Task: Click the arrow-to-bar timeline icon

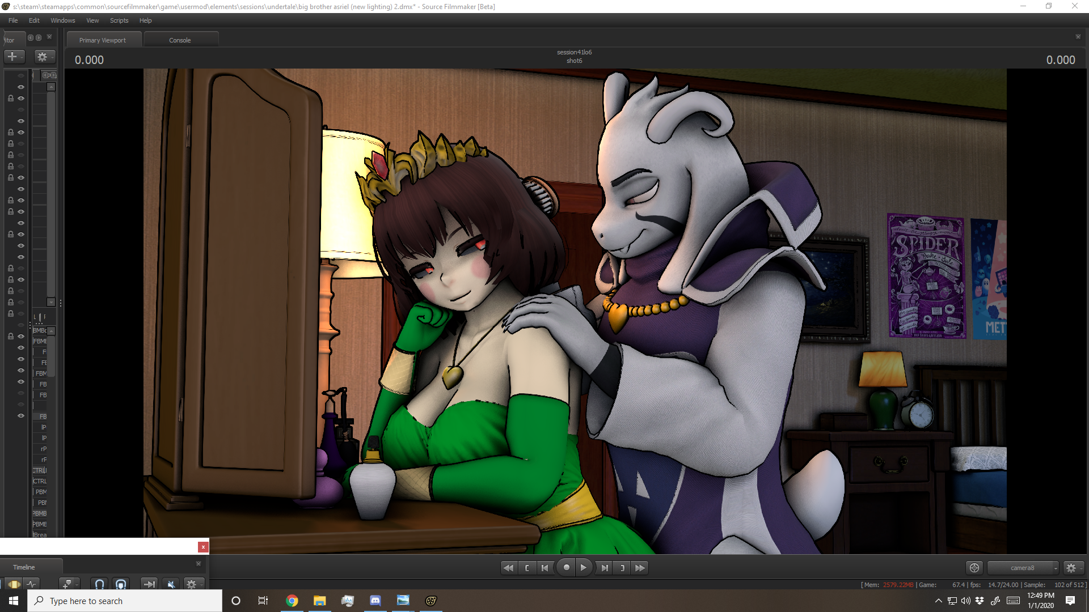Action: click(149, 584)
